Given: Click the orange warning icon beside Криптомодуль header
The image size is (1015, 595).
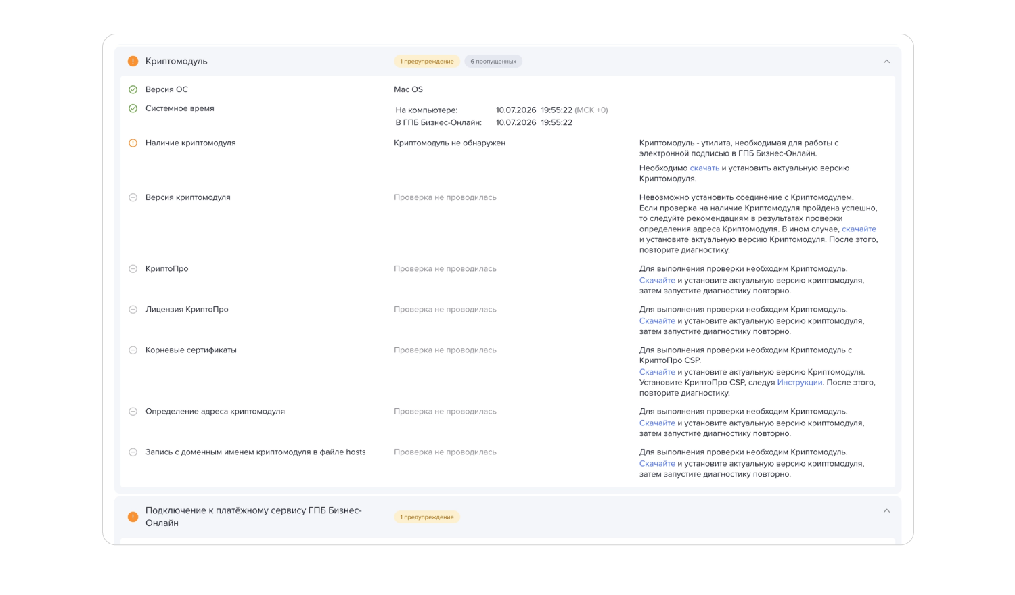Looking at the screenshot, I should [133, 62].
